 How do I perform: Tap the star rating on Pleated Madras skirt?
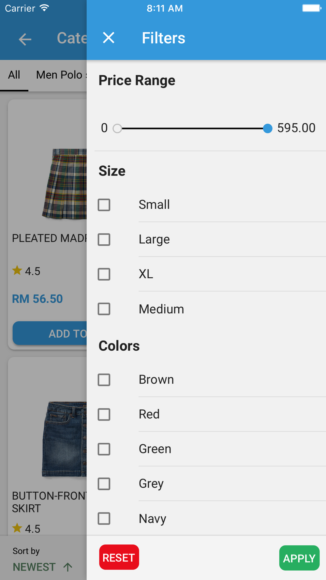tap(26, 271)
